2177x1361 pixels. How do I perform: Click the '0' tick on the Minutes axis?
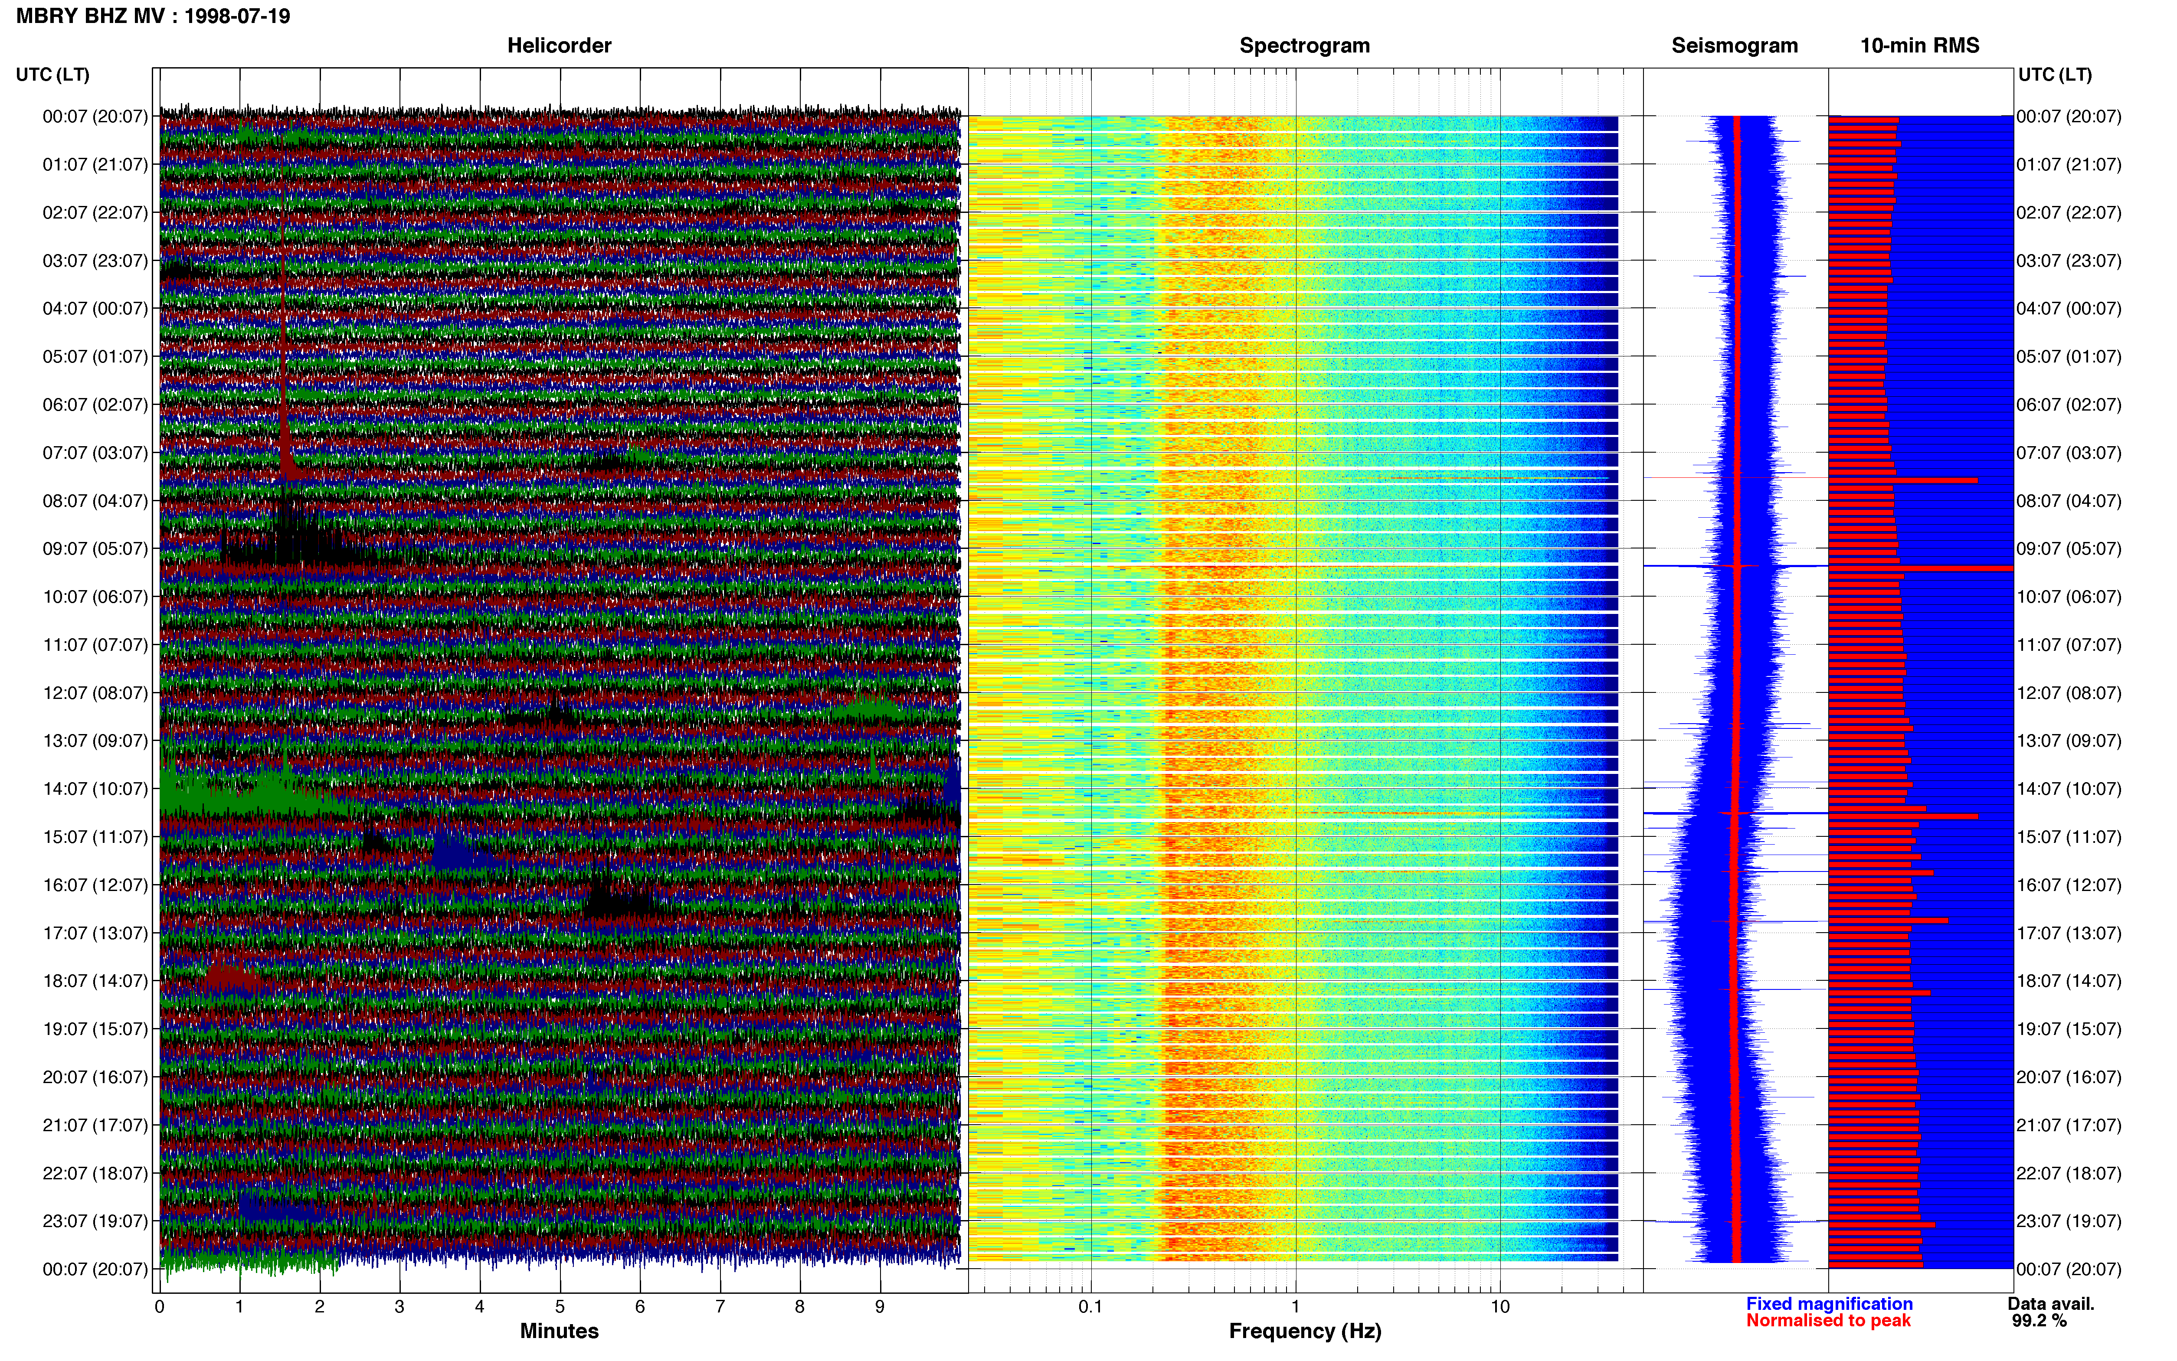point(159,1307)
